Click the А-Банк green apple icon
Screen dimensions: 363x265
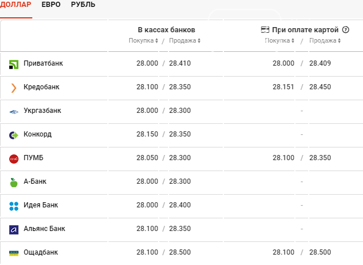coord(14,183)
